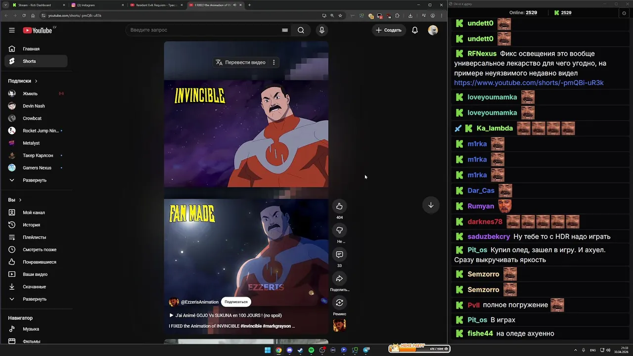Open the three-dot menu beside Перевести видео

coord(273,62)
